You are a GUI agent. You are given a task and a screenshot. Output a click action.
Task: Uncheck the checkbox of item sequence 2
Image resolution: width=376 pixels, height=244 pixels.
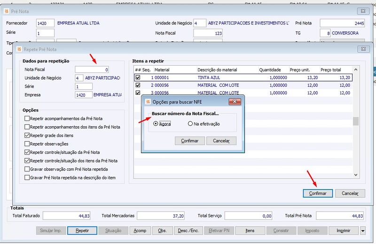tap(138, 85)
